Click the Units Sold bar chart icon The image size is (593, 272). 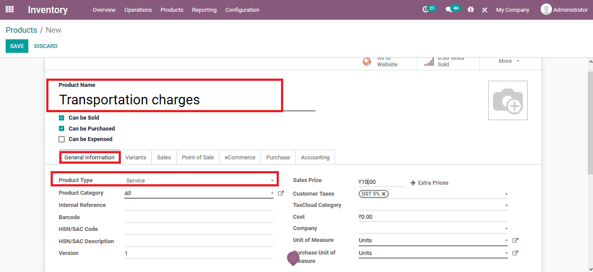(429, 62)
